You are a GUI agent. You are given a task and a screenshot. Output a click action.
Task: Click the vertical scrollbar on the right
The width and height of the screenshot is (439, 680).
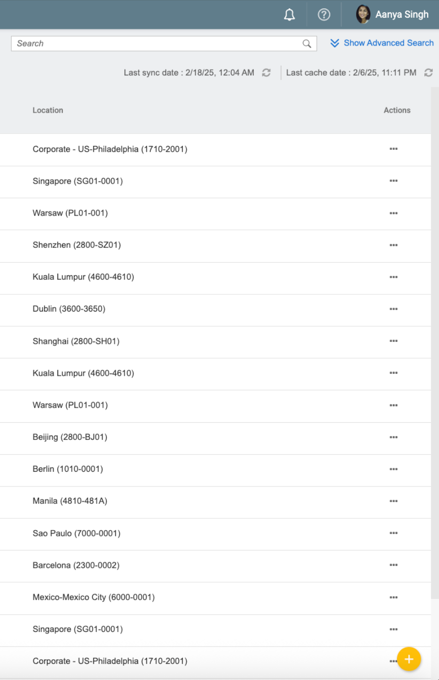(x=435, y=343)
